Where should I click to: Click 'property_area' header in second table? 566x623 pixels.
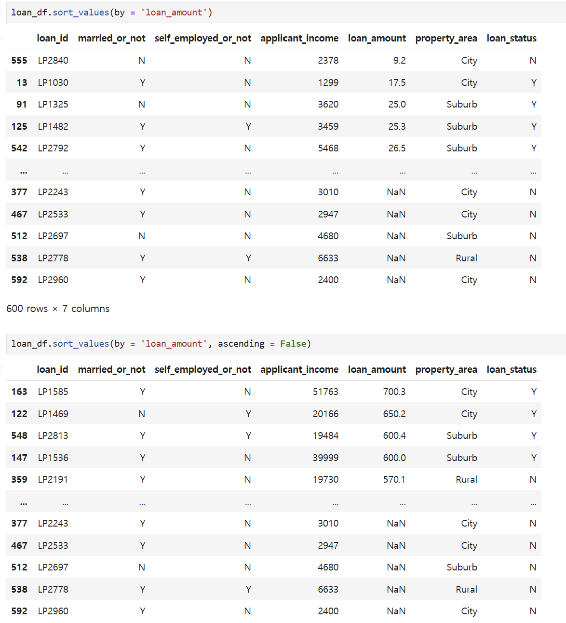pos(446,369)
